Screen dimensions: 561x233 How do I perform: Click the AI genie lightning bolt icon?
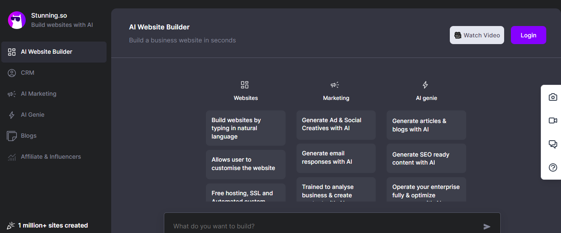425,85
